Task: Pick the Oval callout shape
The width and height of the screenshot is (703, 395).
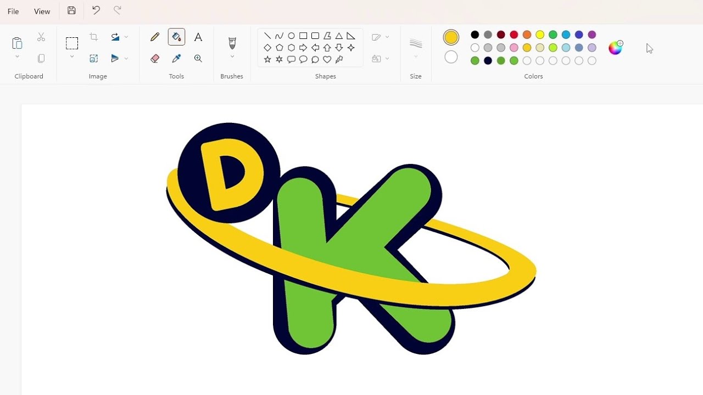Action: 303,59
